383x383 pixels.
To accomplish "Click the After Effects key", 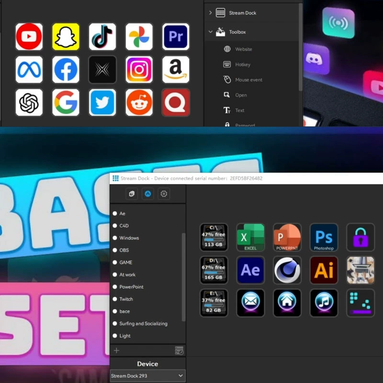I will pos(250,270).
